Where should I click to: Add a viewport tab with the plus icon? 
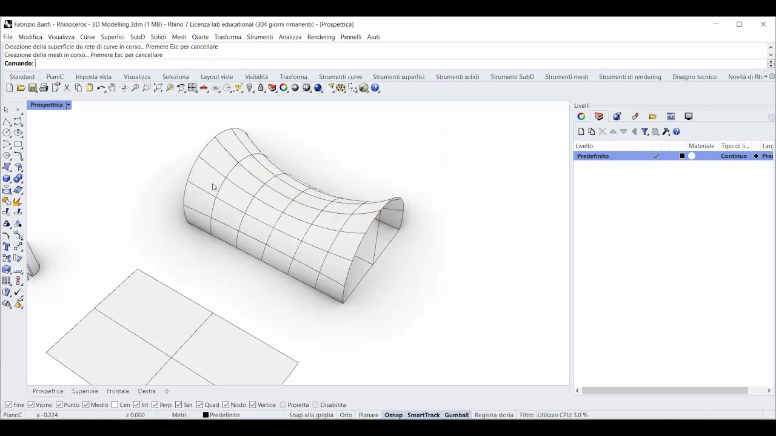(167, 391)
